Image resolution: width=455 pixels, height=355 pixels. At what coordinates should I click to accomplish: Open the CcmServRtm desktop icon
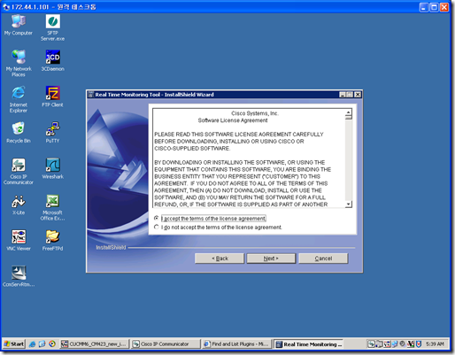(19, 276)
